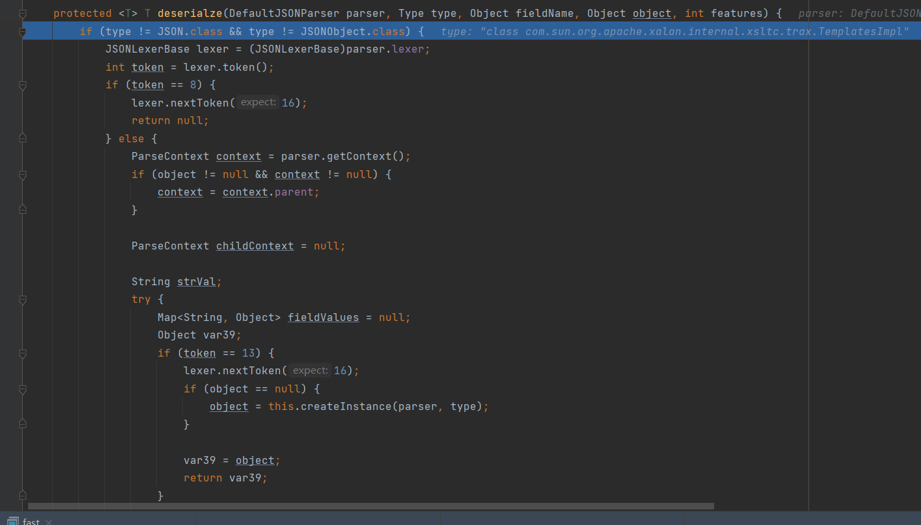Collapse fold marker beside 'if (token == 8)'

pyautogui.click(x=23, y=85)
